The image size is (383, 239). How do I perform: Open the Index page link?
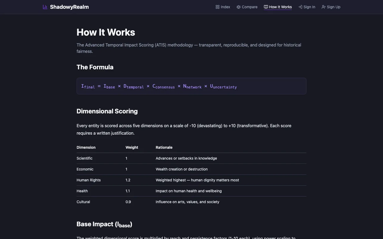pyautogui.click(x=223, y=7)
